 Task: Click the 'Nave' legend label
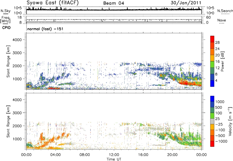click(x=222, y=20)
